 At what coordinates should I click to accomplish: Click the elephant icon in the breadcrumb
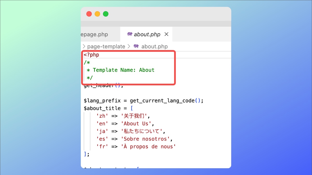[136, 46]
